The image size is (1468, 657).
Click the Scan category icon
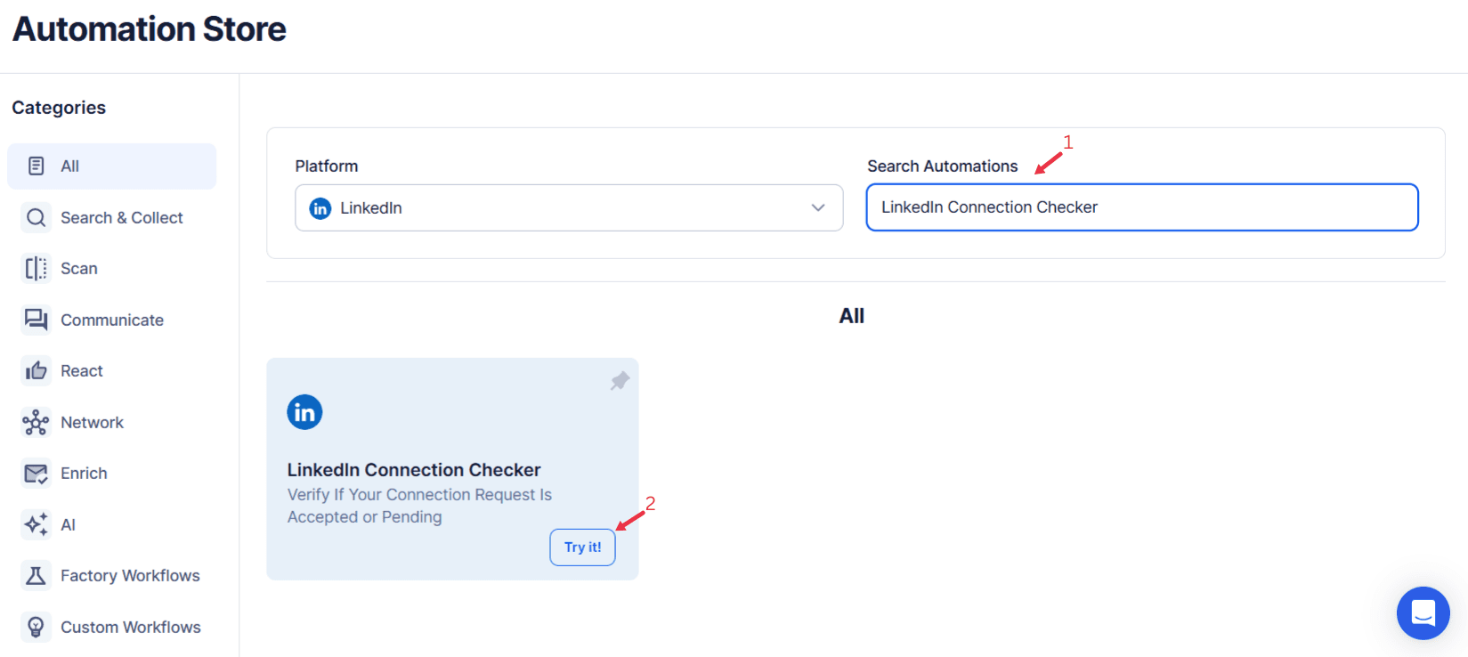[36, 268]
